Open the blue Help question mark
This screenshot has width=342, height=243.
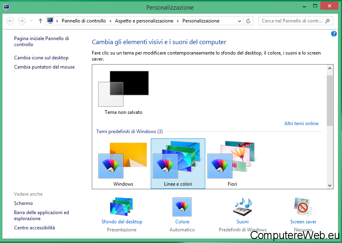pyautogui.click(x=334, y=34)
